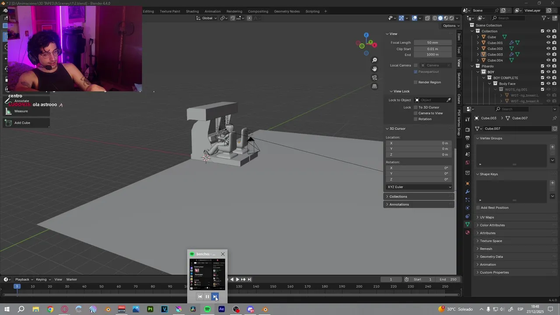Skip to next track in Spotify preview
The width and height of the screenshot is (560, 315).
point(215,297)
